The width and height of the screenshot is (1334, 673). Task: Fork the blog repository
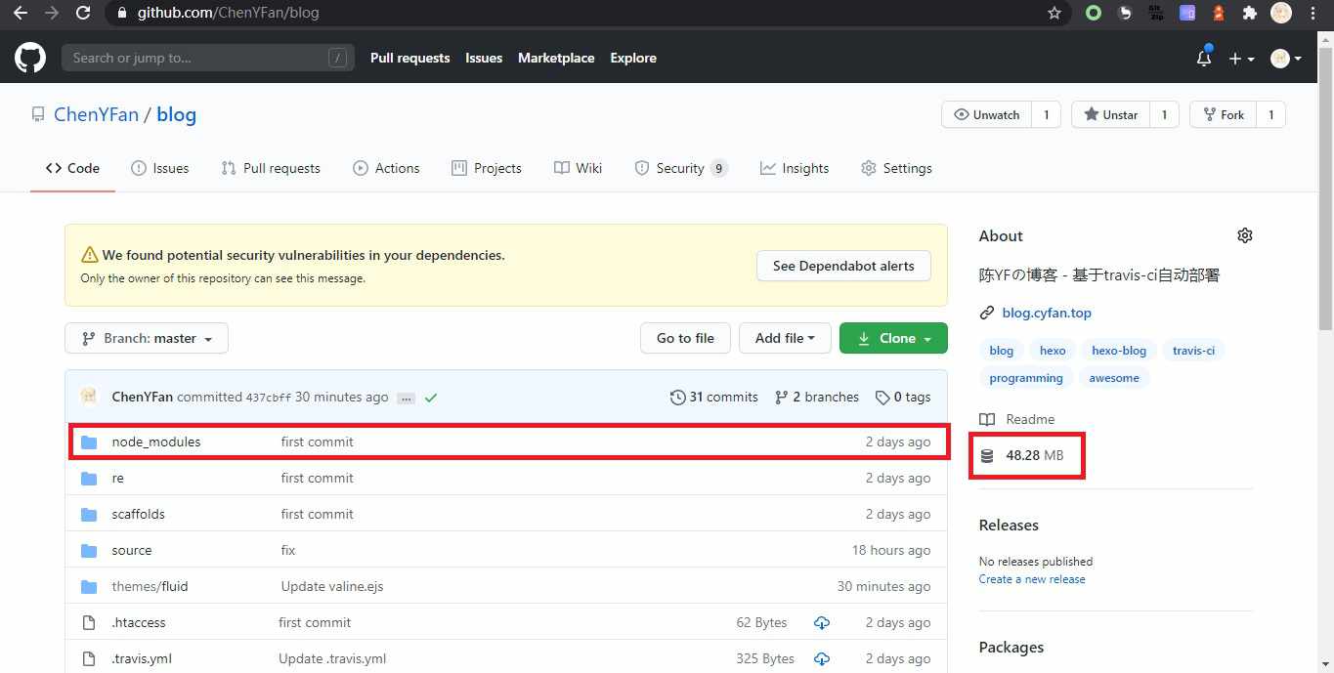[x=1223, y=115]
